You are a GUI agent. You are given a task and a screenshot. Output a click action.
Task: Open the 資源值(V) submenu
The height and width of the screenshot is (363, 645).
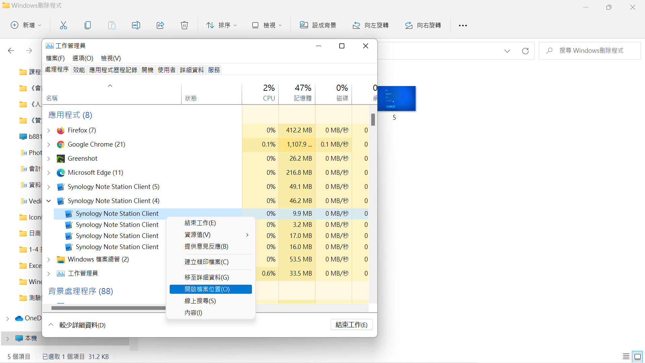(211, 235)
